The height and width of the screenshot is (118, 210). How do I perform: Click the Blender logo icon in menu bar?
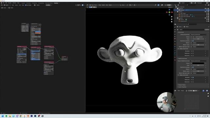1,3
